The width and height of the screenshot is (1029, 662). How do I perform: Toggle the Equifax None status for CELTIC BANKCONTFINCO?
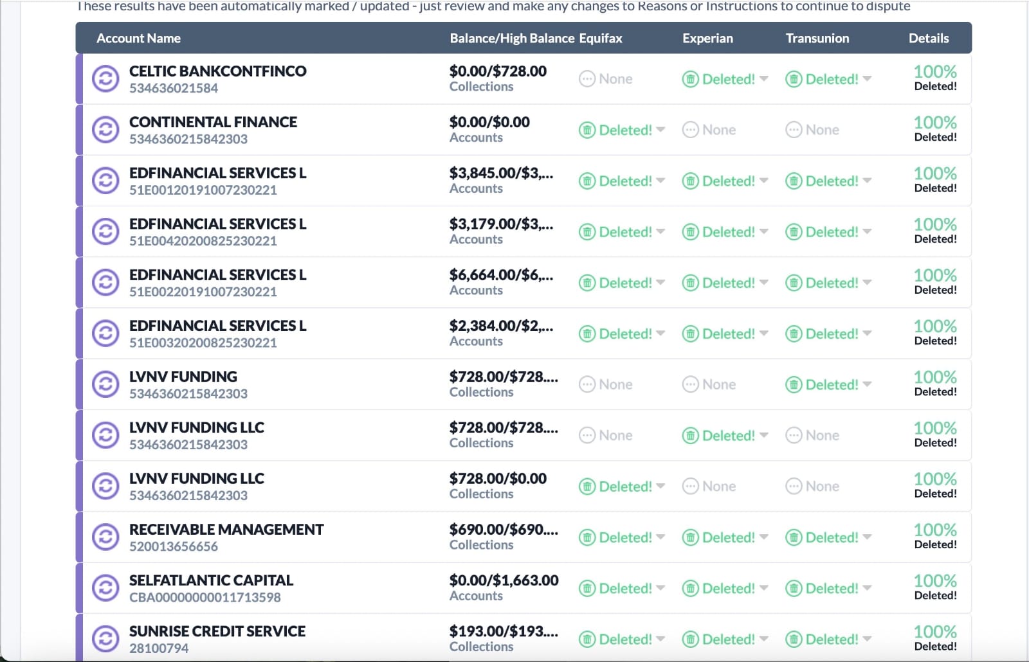[x=605, y=78]
